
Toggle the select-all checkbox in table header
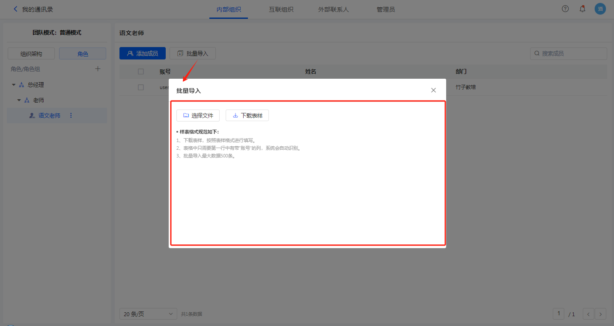[141, 71]
